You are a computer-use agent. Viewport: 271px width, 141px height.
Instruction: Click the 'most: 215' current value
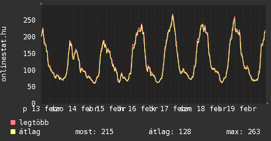coord(94,132)
